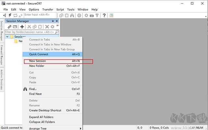Switch to Command Manager side tab
Screen dimensions: 208x130
click(x=2, y=55)
